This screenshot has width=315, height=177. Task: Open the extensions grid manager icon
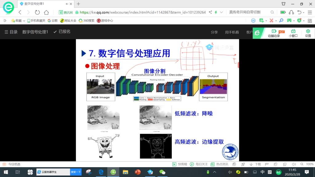coord(310,21)
